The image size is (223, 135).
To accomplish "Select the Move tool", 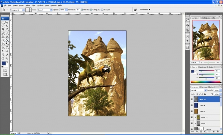I will coord(7,23).
